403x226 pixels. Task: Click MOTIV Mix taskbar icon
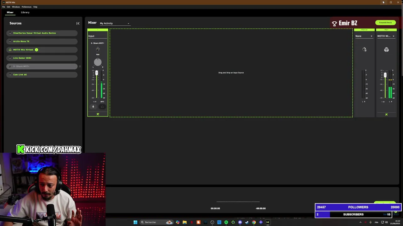[x=268, y=222]
